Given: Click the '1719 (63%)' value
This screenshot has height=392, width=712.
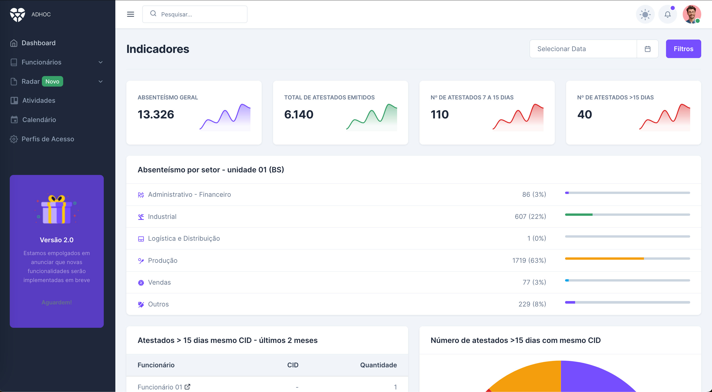Looking at the screenshot, I should click(529, 260).
